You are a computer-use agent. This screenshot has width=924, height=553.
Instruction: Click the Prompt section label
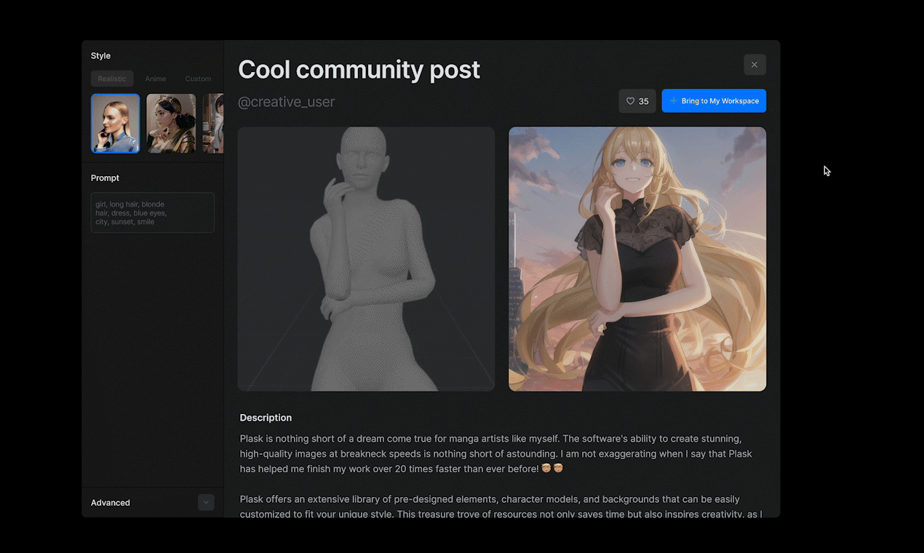[105, 178]
